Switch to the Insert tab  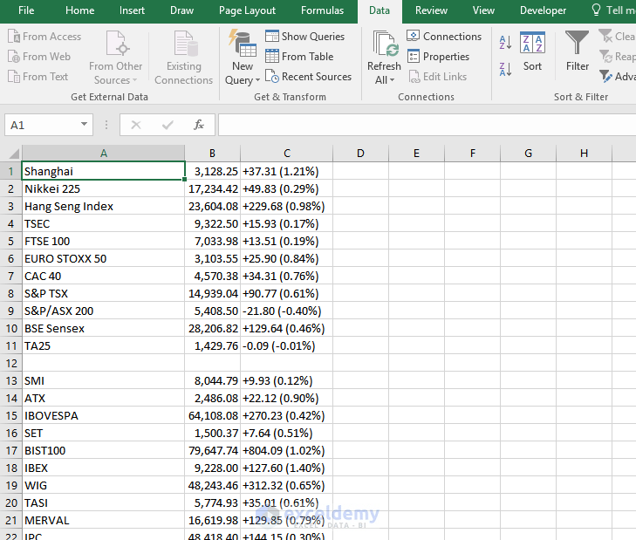click(x=132, y=10)
